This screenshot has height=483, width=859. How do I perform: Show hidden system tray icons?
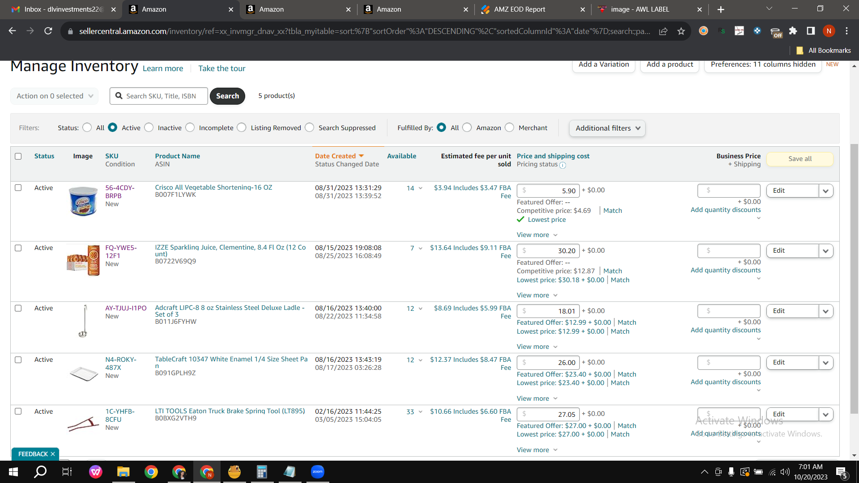click(x=705, y=472)
